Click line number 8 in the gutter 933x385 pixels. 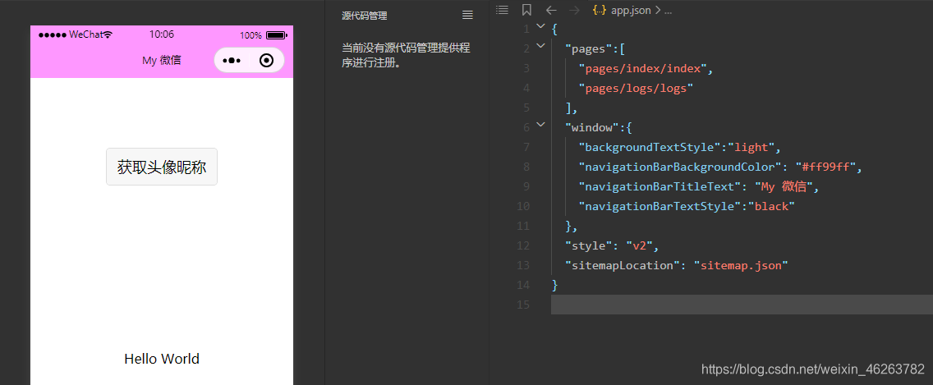point(526,167)
